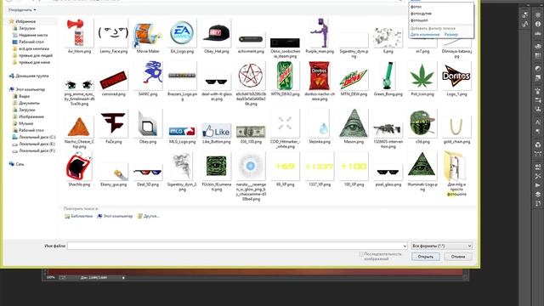This screenshot has height=306, width=544.
Task: Expand the file name history dropdown arrow
Action: pos(405,246)
